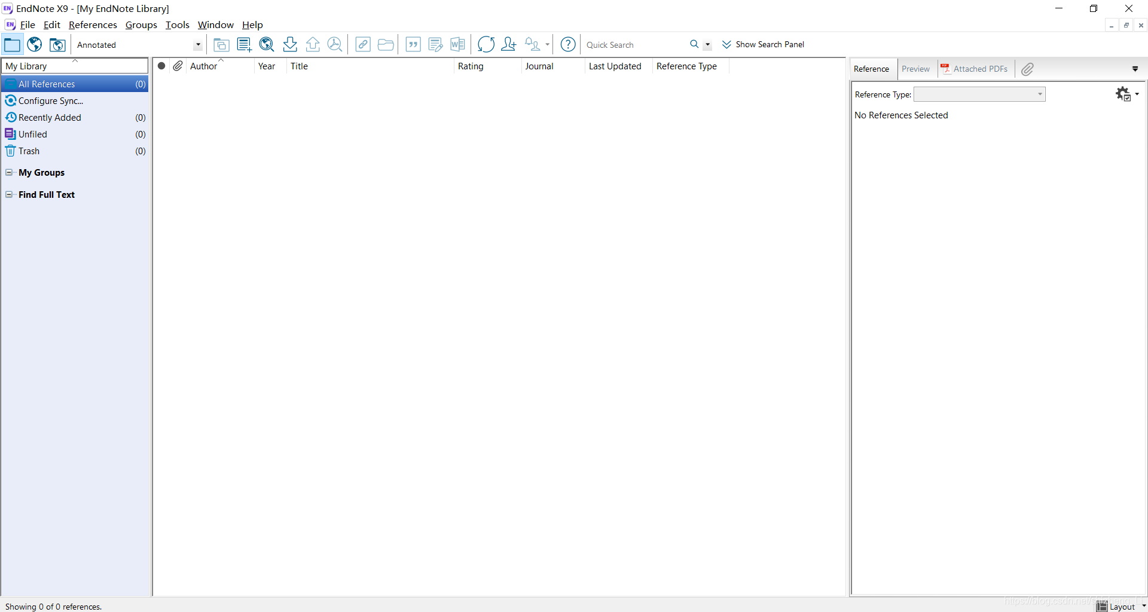Select Trash group

click(75, 151)
